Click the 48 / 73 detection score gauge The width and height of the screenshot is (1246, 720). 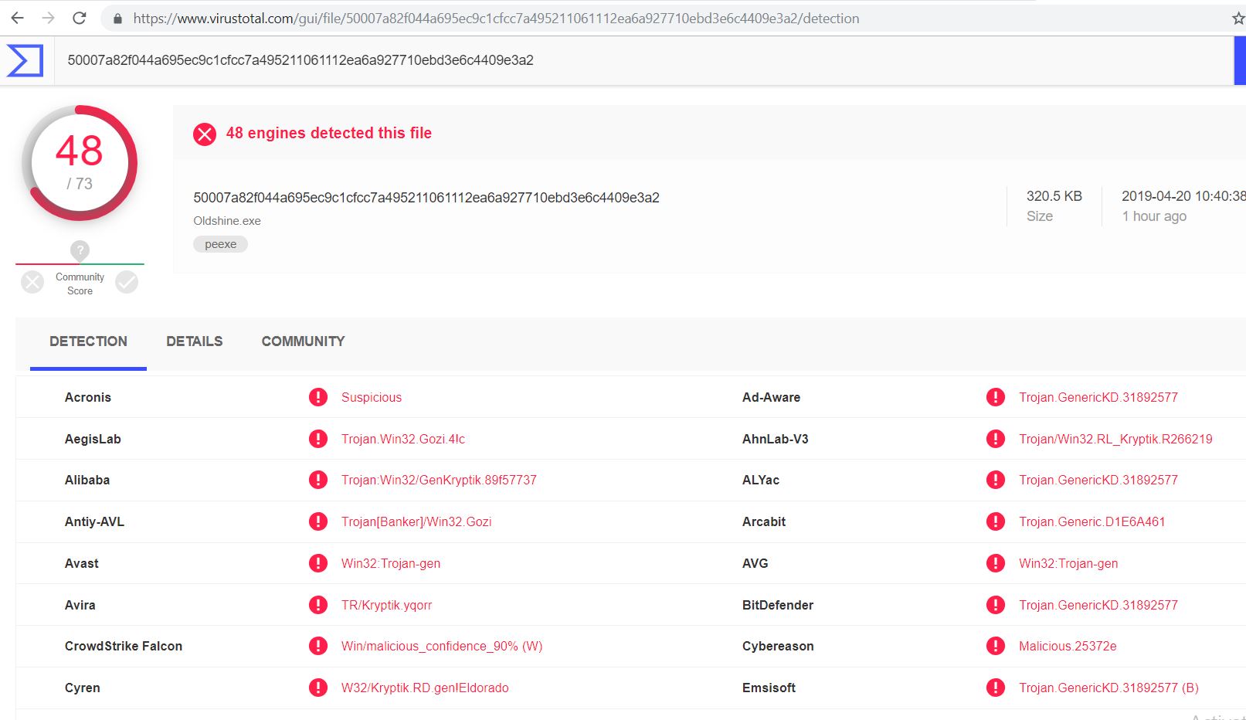click(x=80, y=163)
